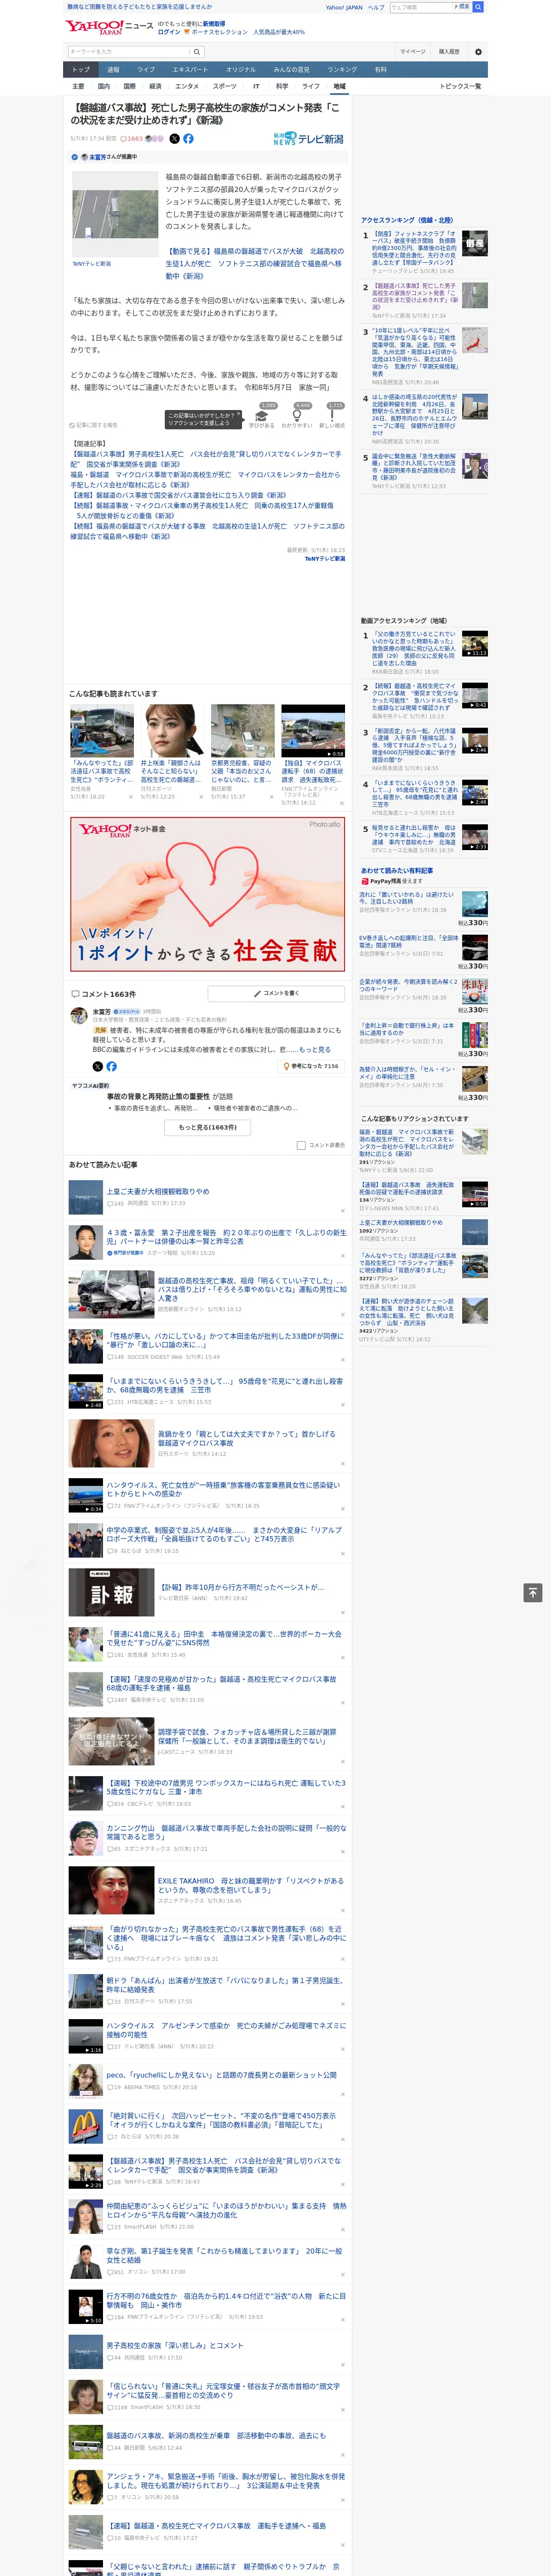Select the エキスパート navigation tab
The image size is (551, 2576).
190,70
